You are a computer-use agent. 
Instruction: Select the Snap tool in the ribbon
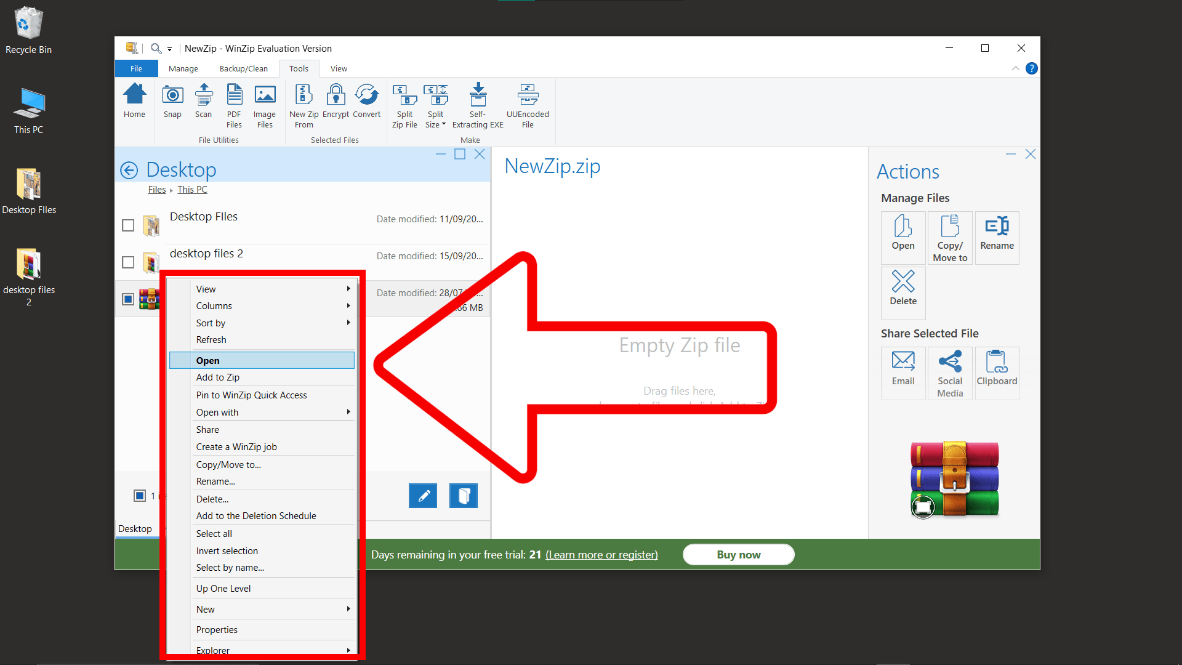(172, 103)
